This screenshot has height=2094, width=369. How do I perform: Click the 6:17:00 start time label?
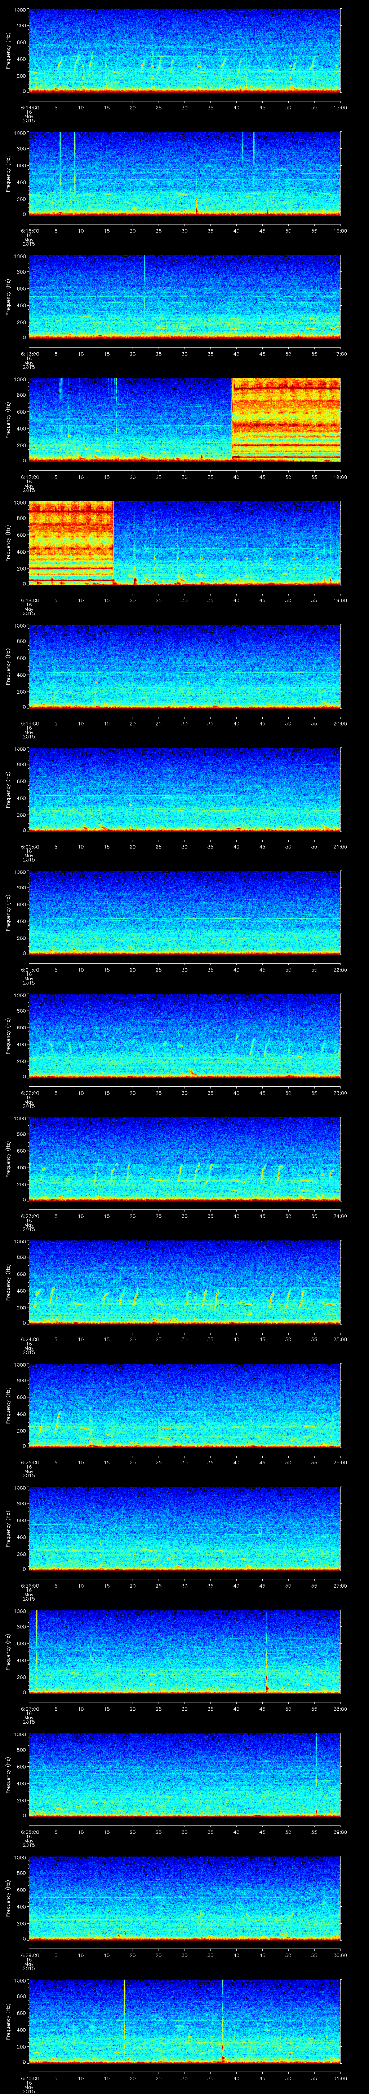29,476
